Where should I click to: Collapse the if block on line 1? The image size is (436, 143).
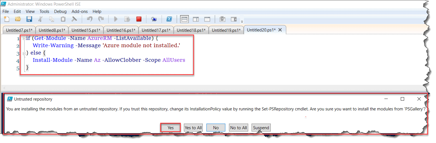click(x=24, y=38)
